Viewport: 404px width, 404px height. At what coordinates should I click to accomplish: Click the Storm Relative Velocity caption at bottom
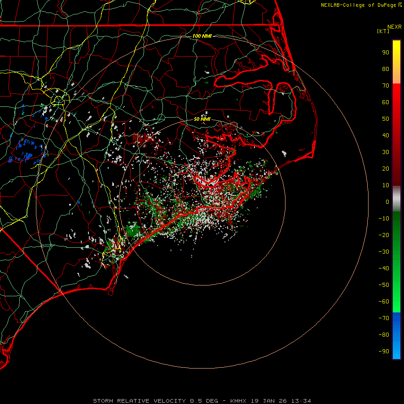click(202, 401)
